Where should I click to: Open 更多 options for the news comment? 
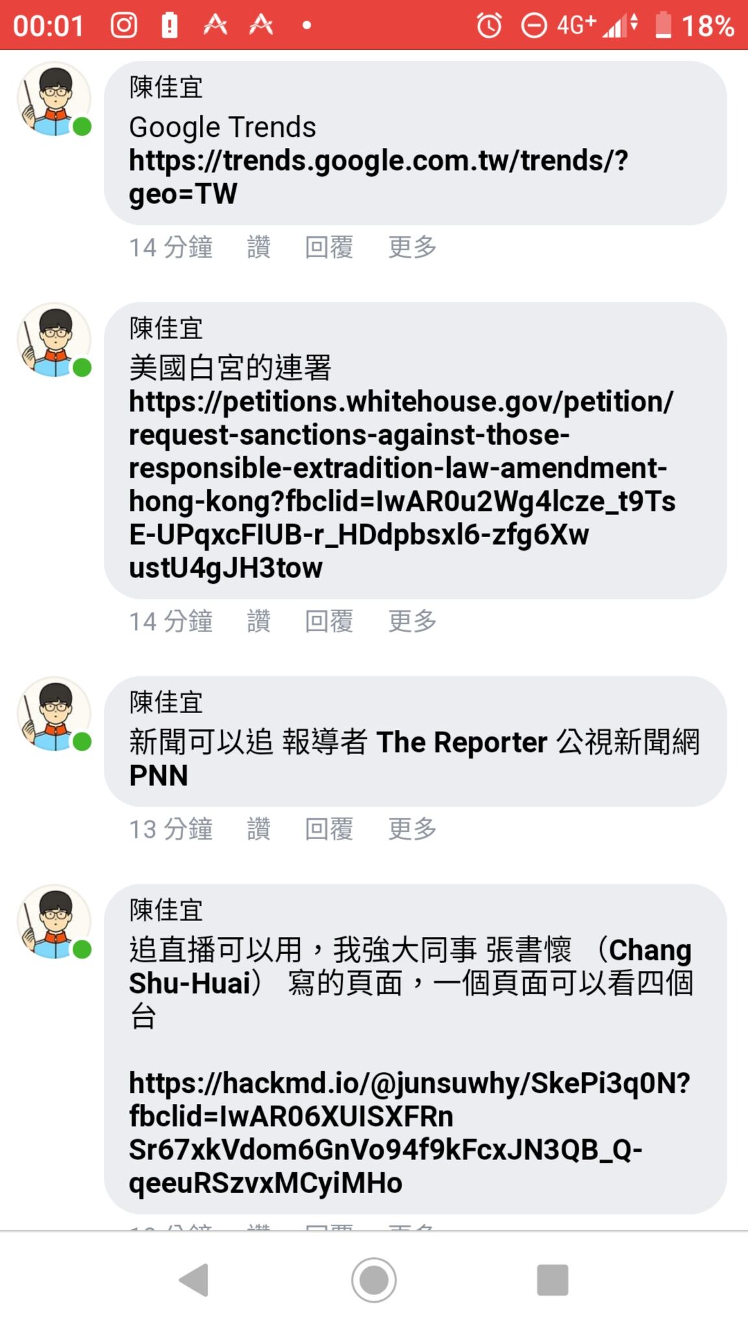412,829
